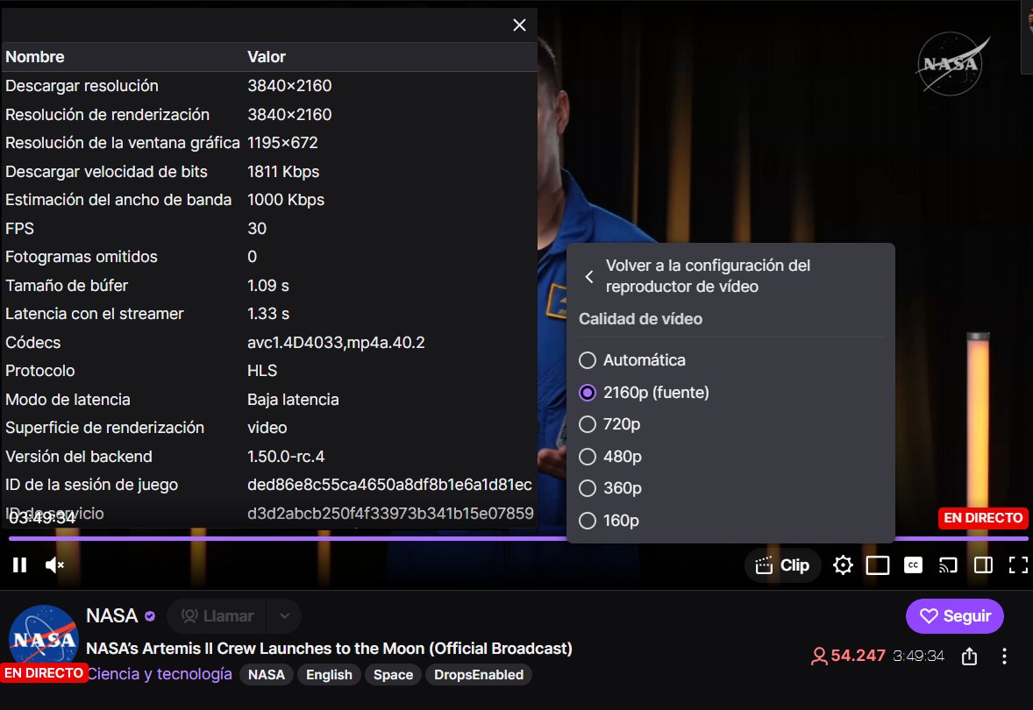Click NASA verified badge icon

click(x=150, y=616)
